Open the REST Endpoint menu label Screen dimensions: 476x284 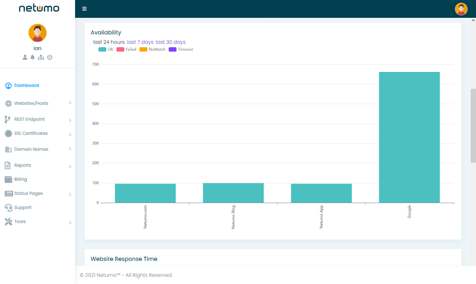pyautogui.click(x=29, y=119)
